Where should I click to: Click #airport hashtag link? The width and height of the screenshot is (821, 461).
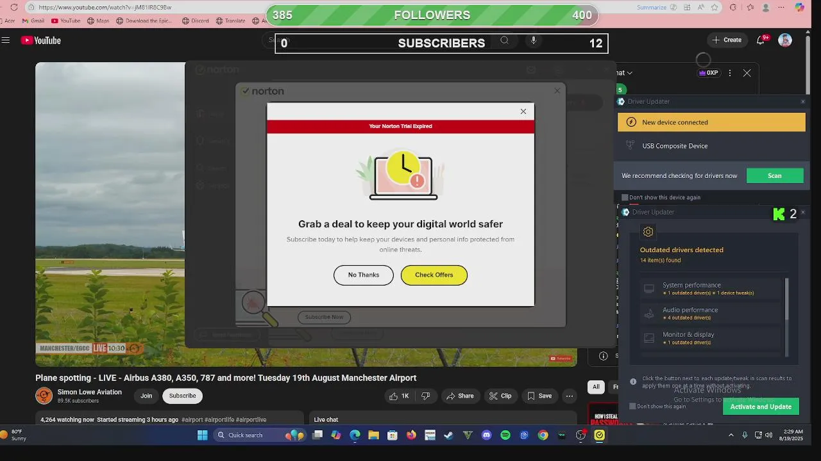pos(192,420)
